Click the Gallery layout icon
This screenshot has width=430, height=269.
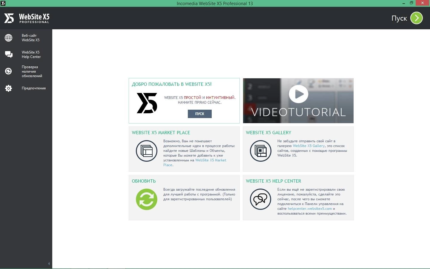click(x=261, y=151)
